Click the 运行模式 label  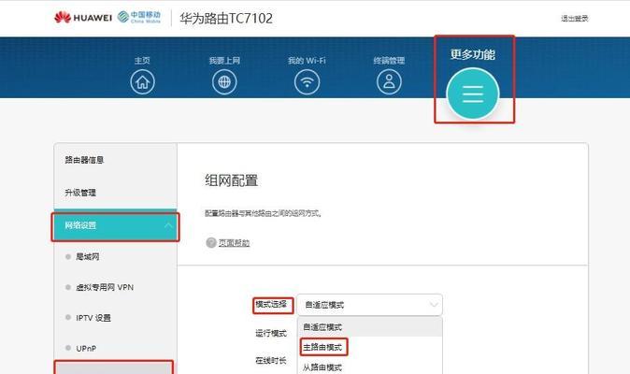pos(271,333)
